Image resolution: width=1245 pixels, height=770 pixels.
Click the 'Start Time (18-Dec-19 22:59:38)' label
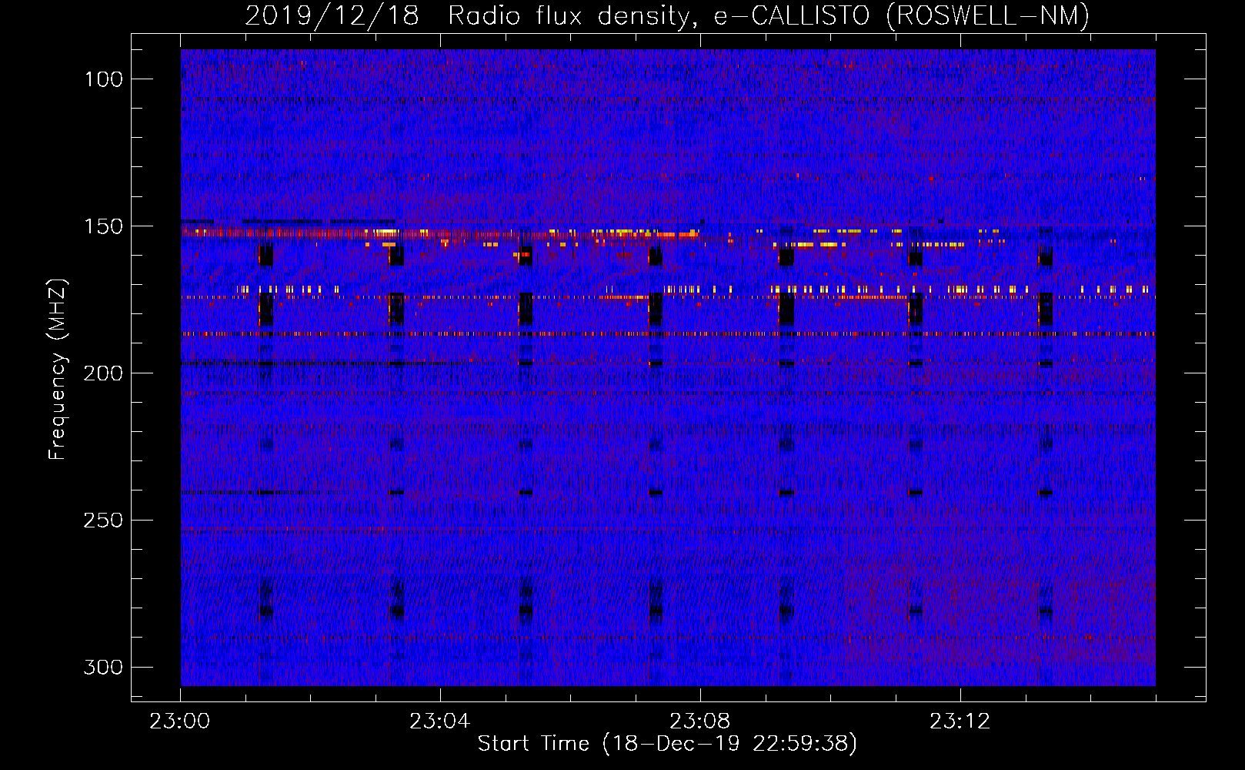(667, 744)
